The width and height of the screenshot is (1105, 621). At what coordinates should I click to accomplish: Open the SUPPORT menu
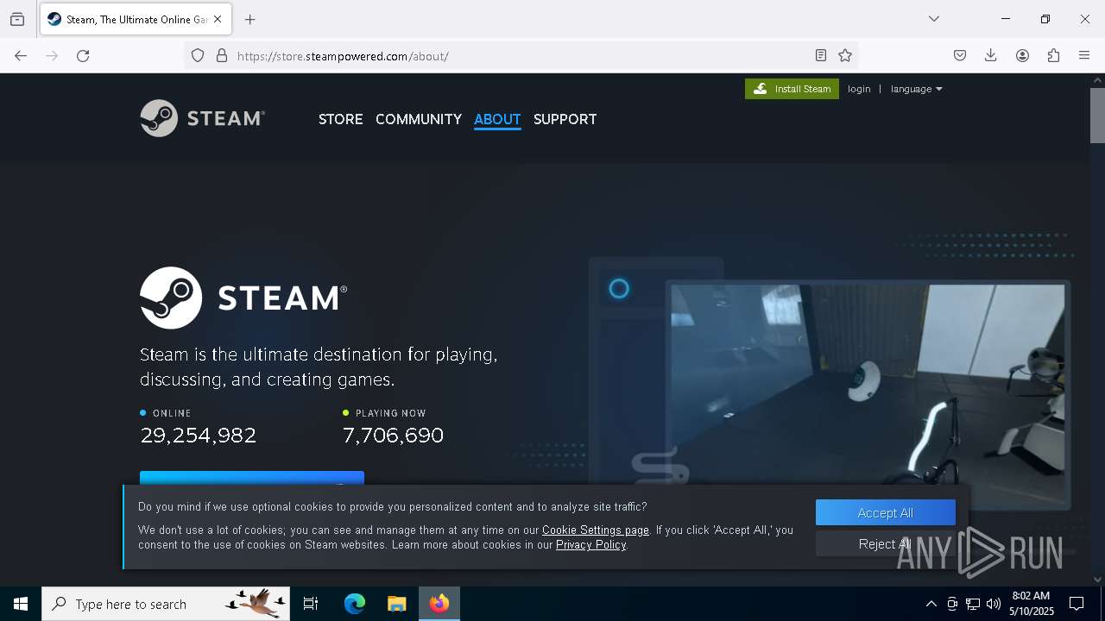pyautogui.click(x=565, y=119)
